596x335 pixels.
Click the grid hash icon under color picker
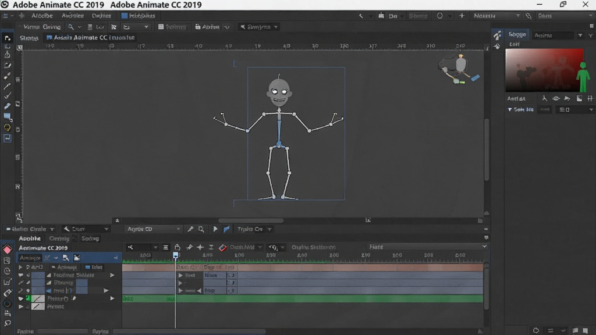coord(590,98)
